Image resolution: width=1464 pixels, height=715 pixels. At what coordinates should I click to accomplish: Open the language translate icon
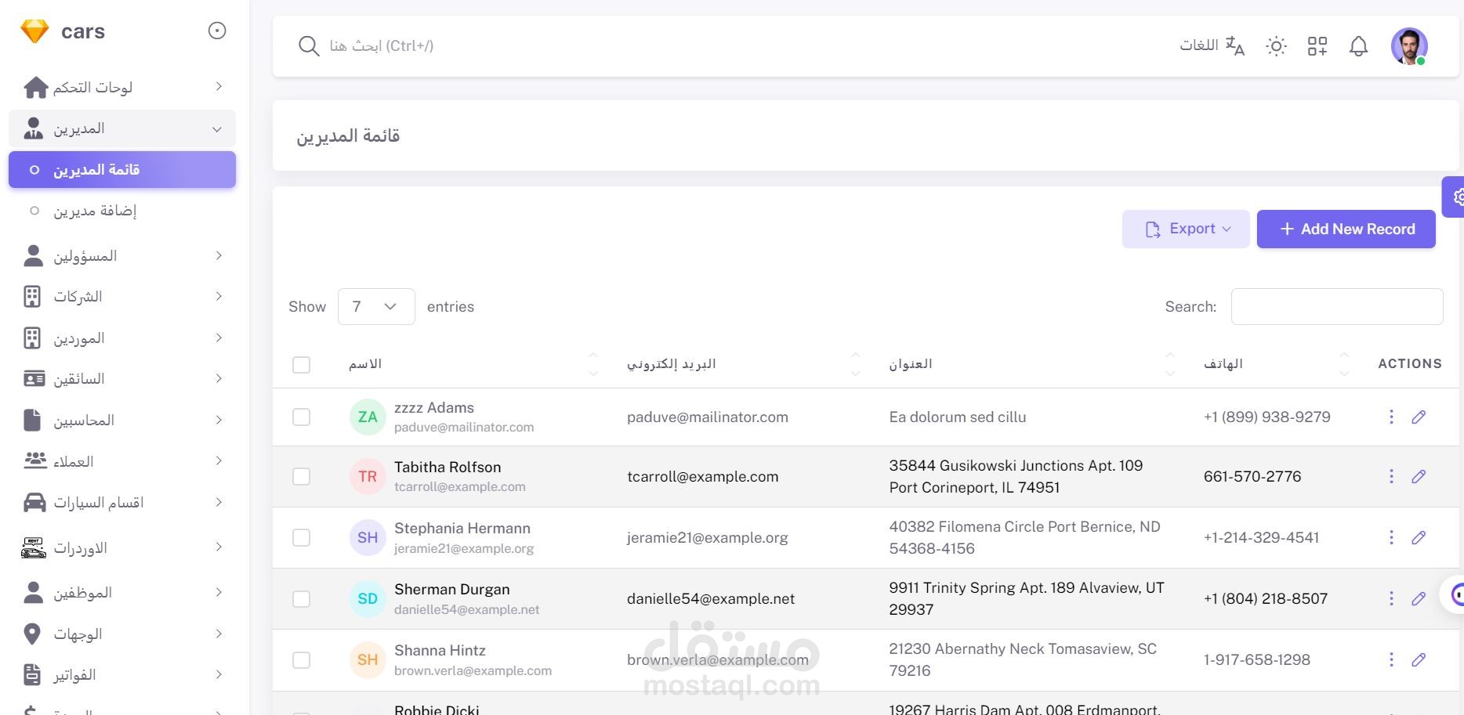tap(1235, 46)
